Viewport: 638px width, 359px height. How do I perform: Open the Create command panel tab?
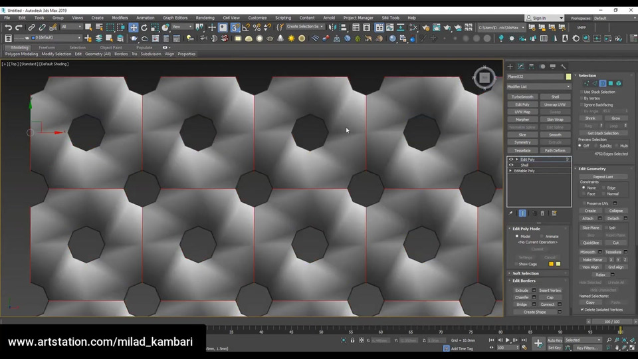tap(510, 66)
